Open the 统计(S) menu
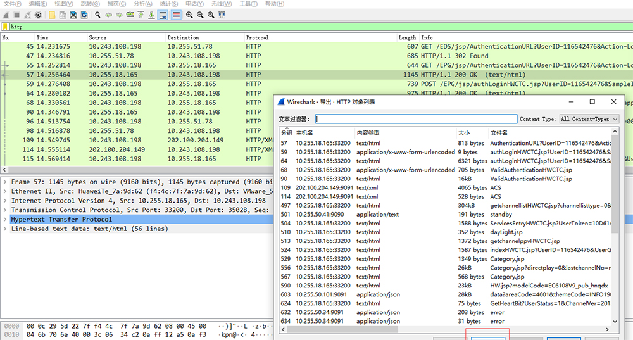 pyautogui.click(x=168, y=4)
